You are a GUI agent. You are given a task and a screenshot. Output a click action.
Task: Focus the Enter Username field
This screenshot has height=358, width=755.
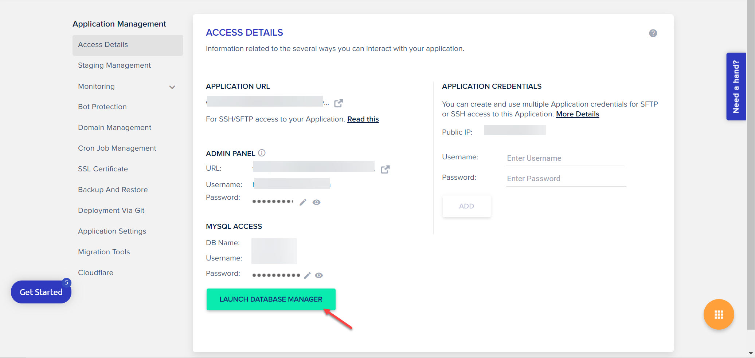tap(565, 158)
